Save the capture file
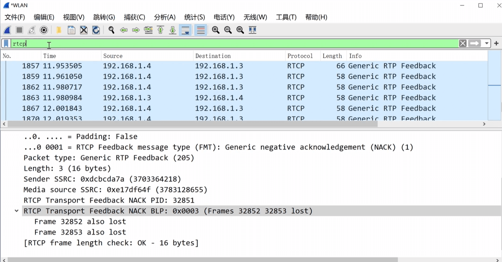Screen dimensions: 502x262 pyautogui.click(x=71, y=30)
